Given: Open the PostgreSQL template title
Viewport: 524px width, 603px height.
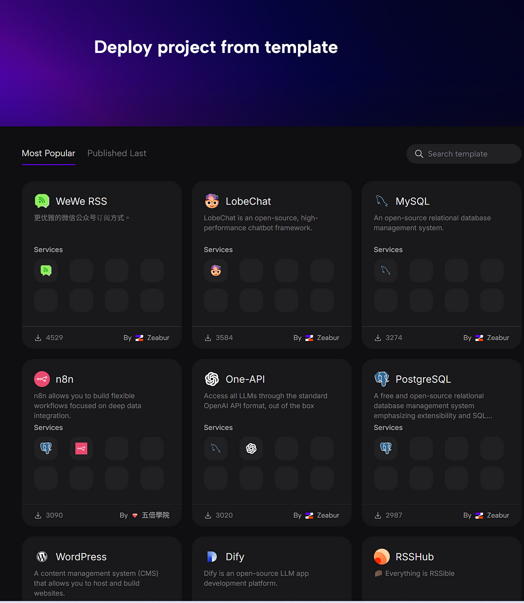Looking at the screenshot, I should coord(423,379).
